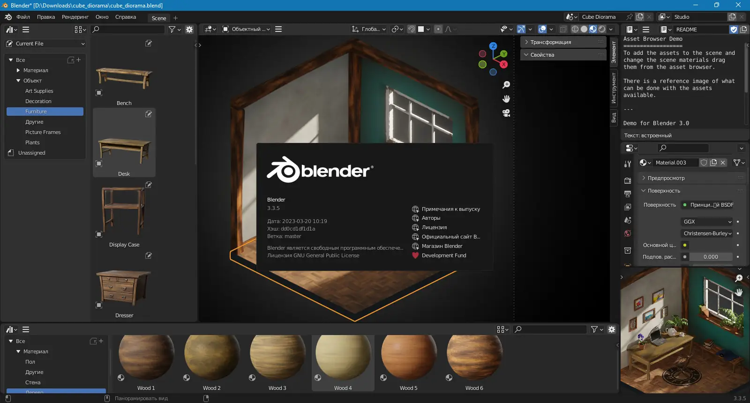Open the Render properties tab icon
This screenshot has height=403, width=750.
pos(628,180)
